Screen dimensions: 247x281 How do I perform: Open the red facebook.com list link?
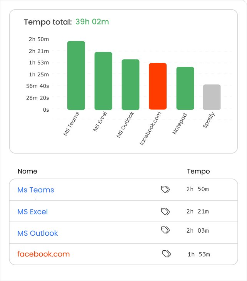[43, 254]
